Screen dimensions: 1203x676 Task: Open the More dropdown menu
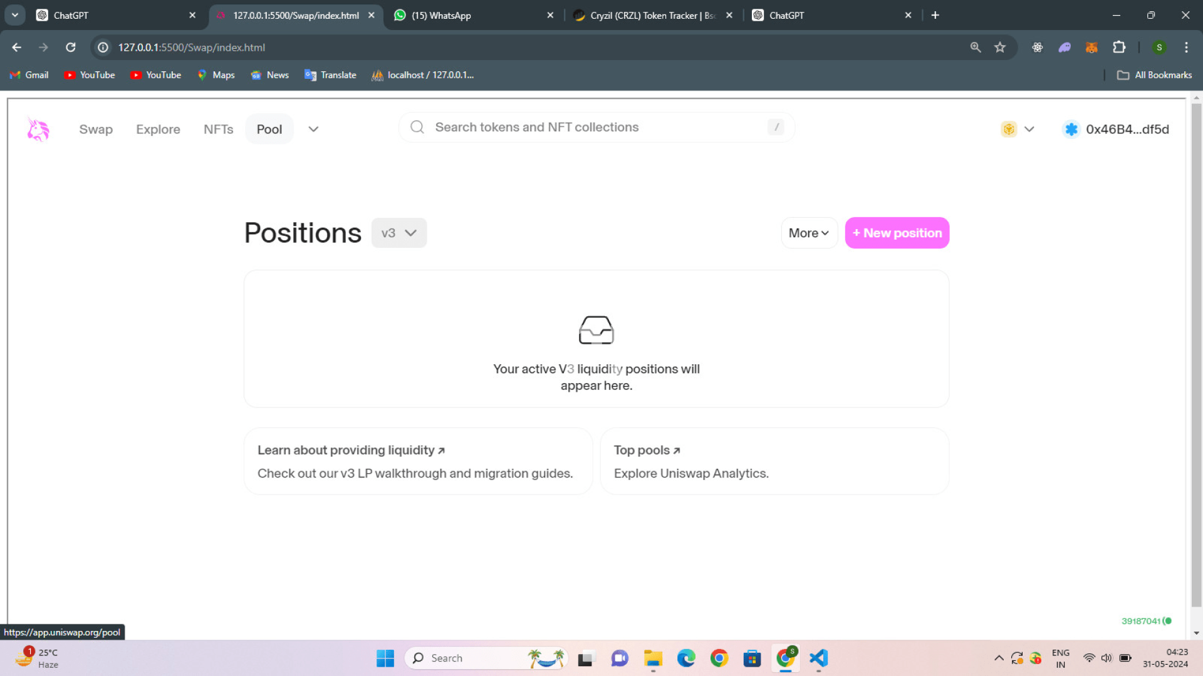(809, 233)
